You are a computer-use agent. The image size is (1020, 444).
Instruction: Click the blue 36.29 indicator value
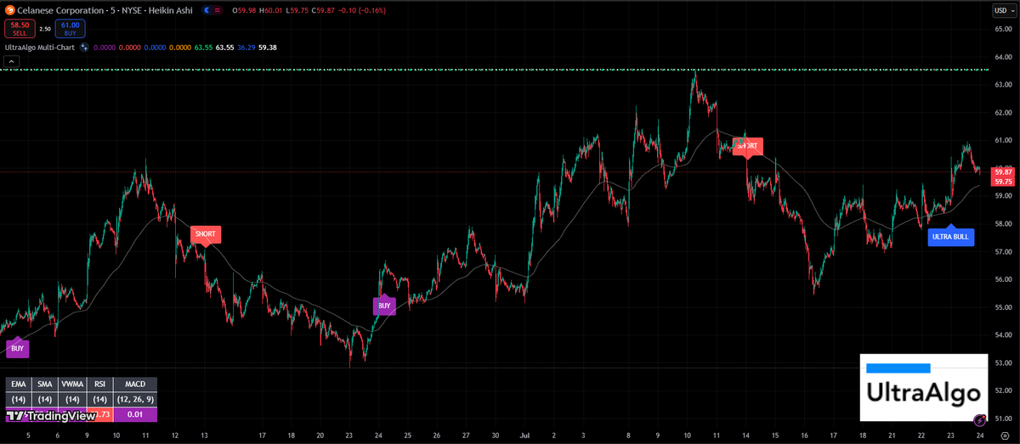point(247,48)
